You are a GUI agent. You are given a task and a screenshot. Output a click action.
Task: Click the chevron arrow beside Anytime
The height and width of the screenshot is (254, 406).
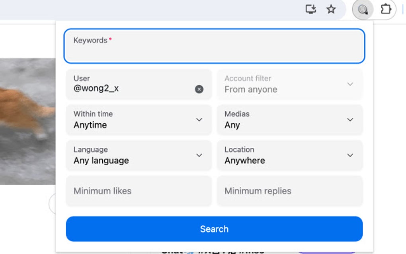pyautogui.click(x=199, y=120)
